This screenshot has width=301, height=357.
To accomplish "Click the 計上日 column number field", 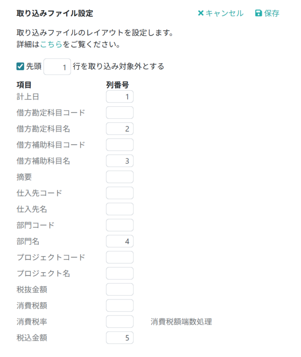I will click(119, 96).
